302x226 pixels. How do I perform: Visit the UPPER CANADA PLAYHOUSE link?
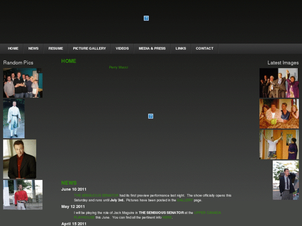click(207, 213)
